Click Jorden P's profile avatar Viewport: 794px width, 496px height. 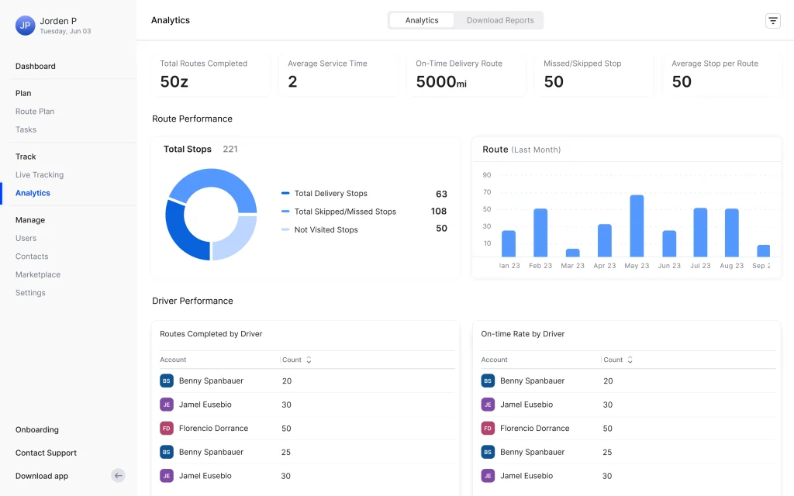[24, 26]
